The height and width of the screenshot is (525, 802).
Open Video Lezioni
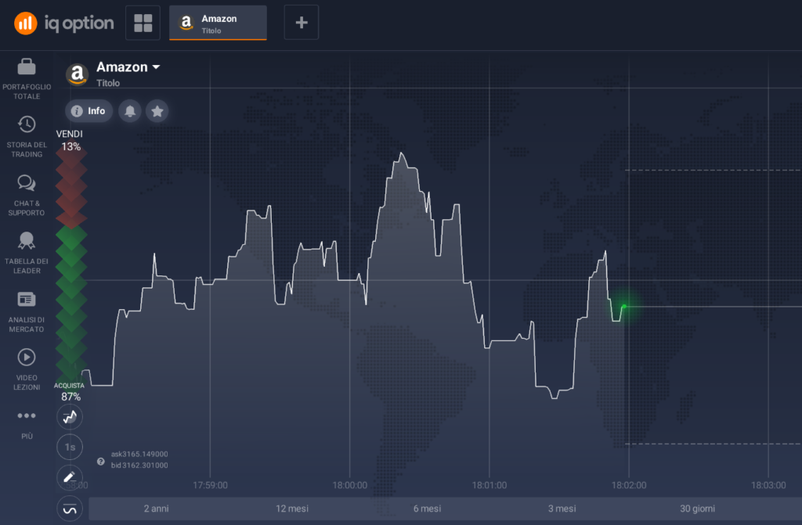click(x=27, y=370)
